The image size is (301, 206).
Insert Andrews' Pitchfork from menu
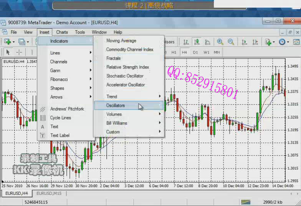click(x=67, y=109)
